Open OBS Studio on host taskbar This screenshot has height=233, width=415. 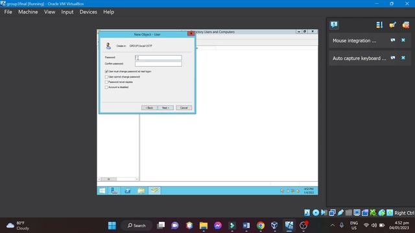click(x=303, y=225)
